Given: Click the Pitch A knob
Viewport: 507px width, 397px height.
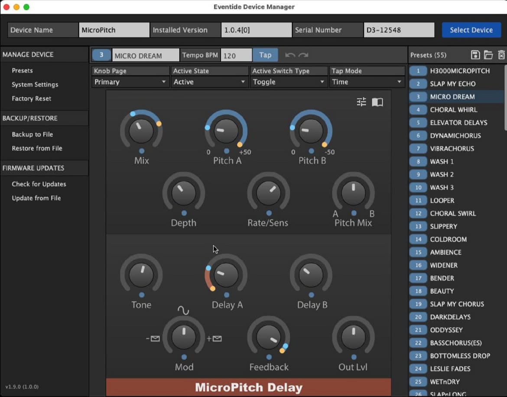Looking at the screenshot, I should [226, 131].
